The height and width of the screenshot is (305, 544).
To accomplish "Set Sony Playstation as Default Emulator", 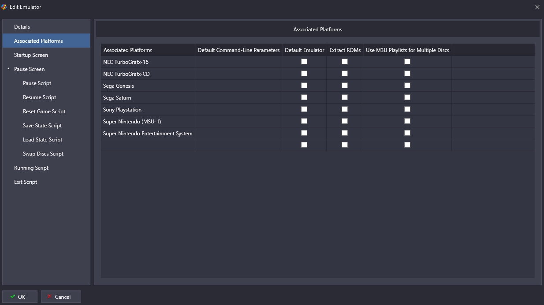I will click(x=304, y=109).
